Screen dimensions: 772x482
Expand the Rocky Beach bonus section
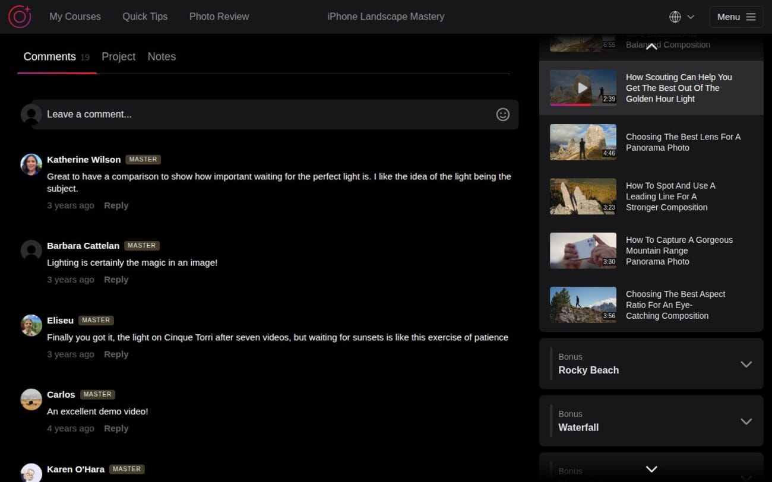[x=746, y=364]
